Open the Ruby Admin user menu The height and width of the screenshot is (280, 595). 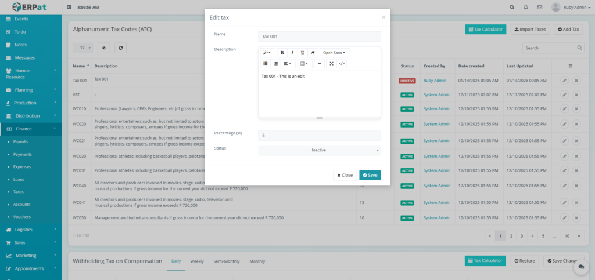[571, 7]
